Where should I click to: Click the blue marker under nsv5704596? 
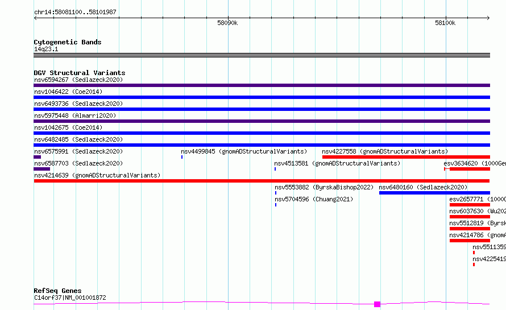276,205
